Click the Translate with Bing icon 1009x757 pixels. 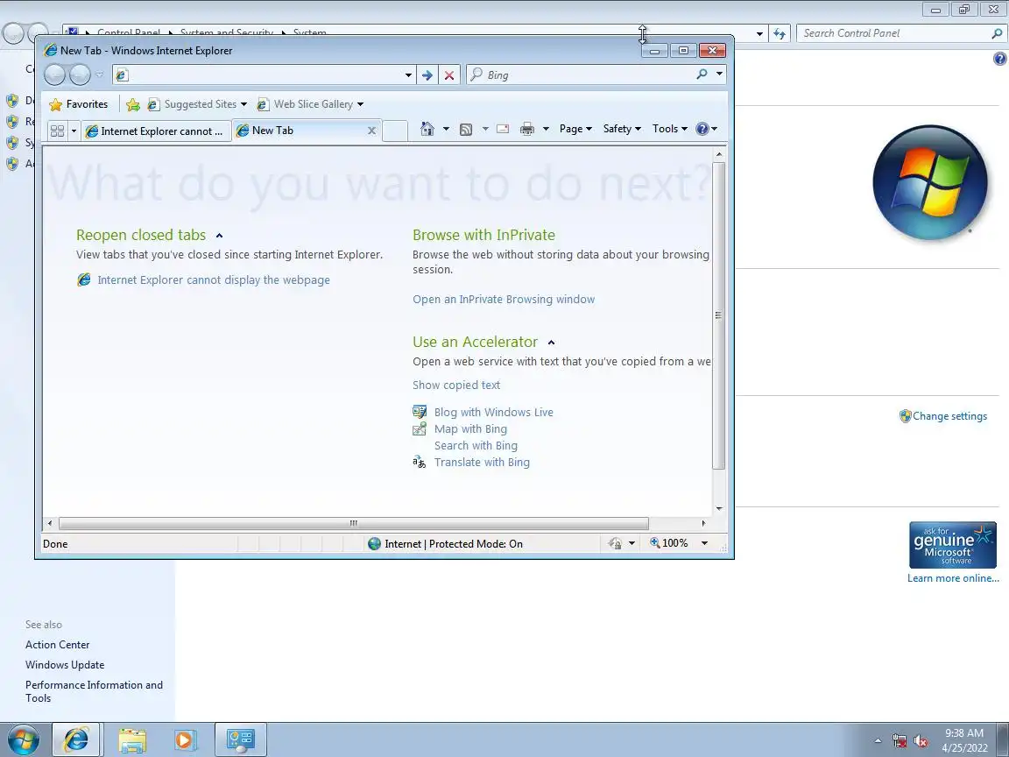[x=420, y=463]
